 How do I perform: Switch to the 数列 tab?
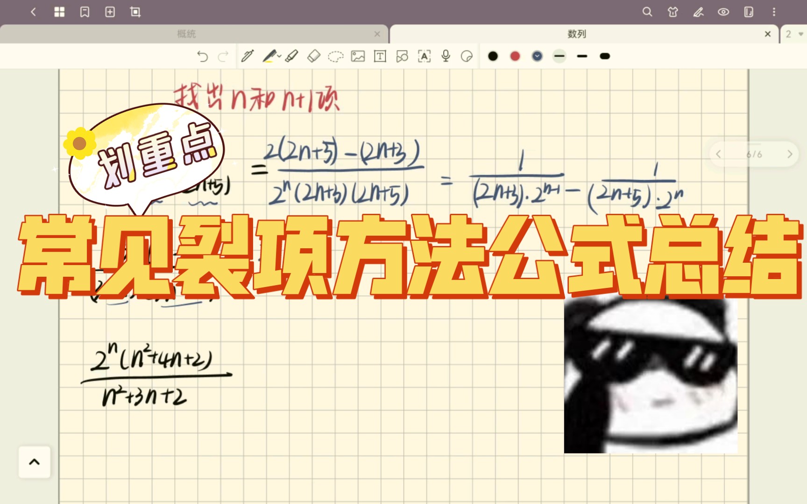(x=576, y=34)
